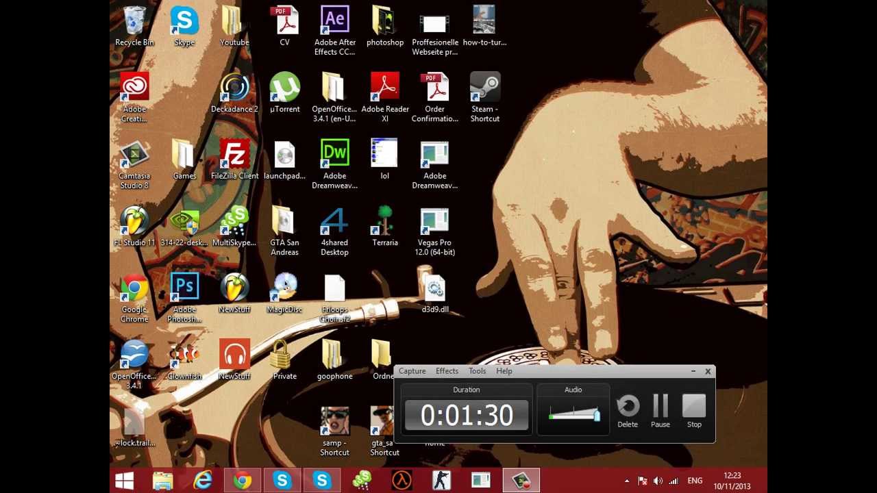This screenshot has height=493, width=877.
Task: Select the 314-22-desk NVIDIA installer
Action: pos(184,227)
